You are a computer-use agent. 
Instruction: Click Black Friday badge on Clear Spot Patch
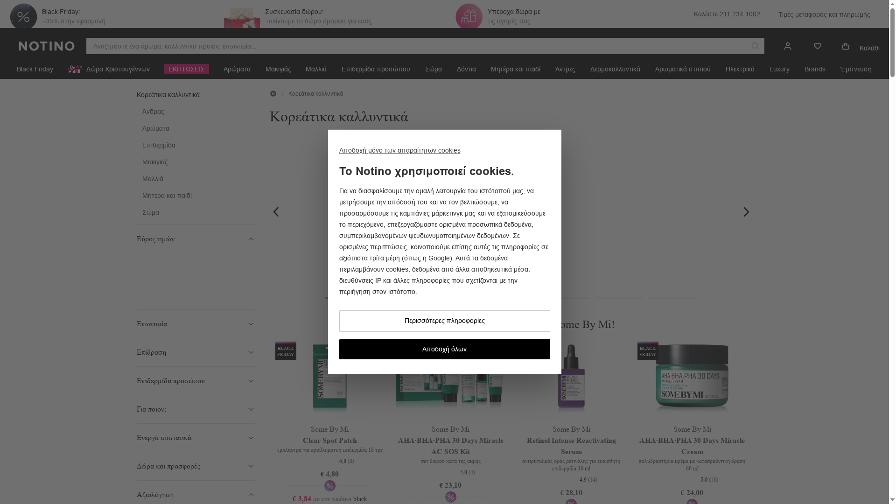(286, 351)
